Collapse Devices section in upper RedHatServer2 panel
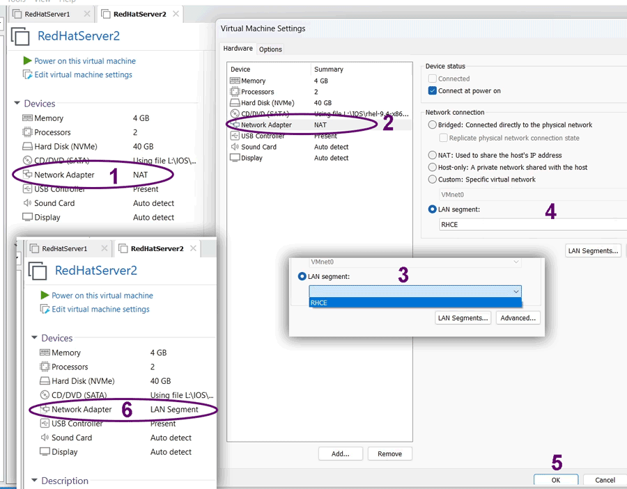This screenshot has width=627, height=489. tap(17, 103)
